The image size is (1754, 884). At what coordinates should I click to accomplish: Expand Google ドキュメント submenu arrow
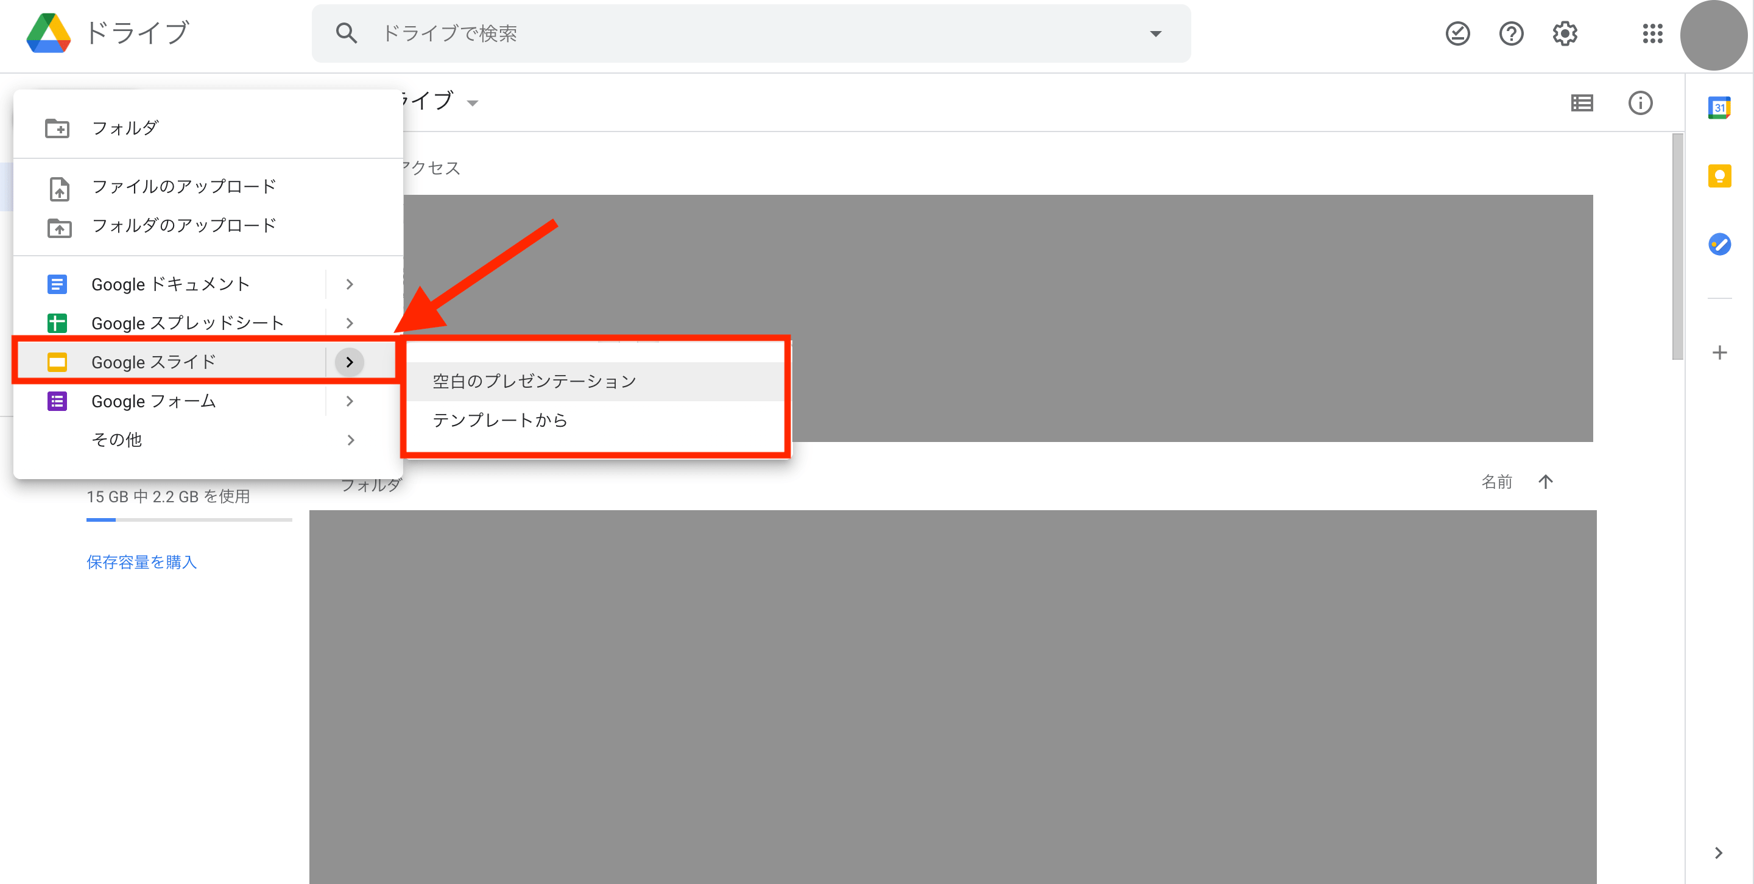(350, 284)
